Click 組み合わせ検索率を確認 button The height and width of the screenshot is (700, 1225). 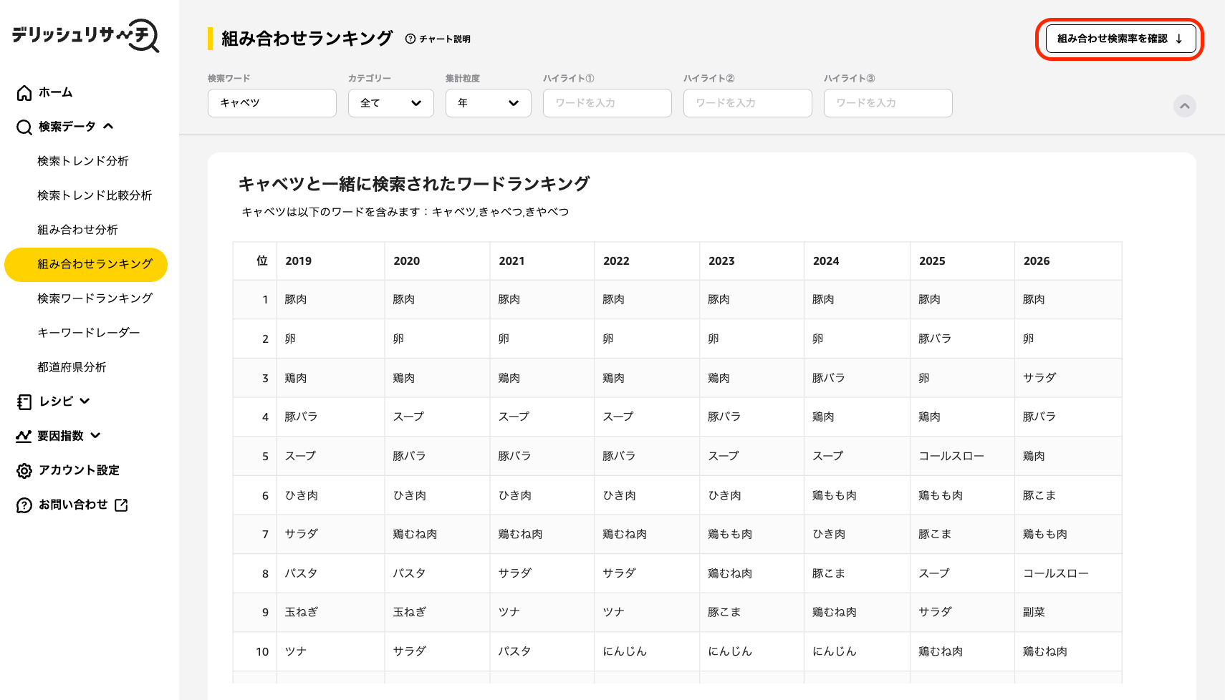(1121, 39)
